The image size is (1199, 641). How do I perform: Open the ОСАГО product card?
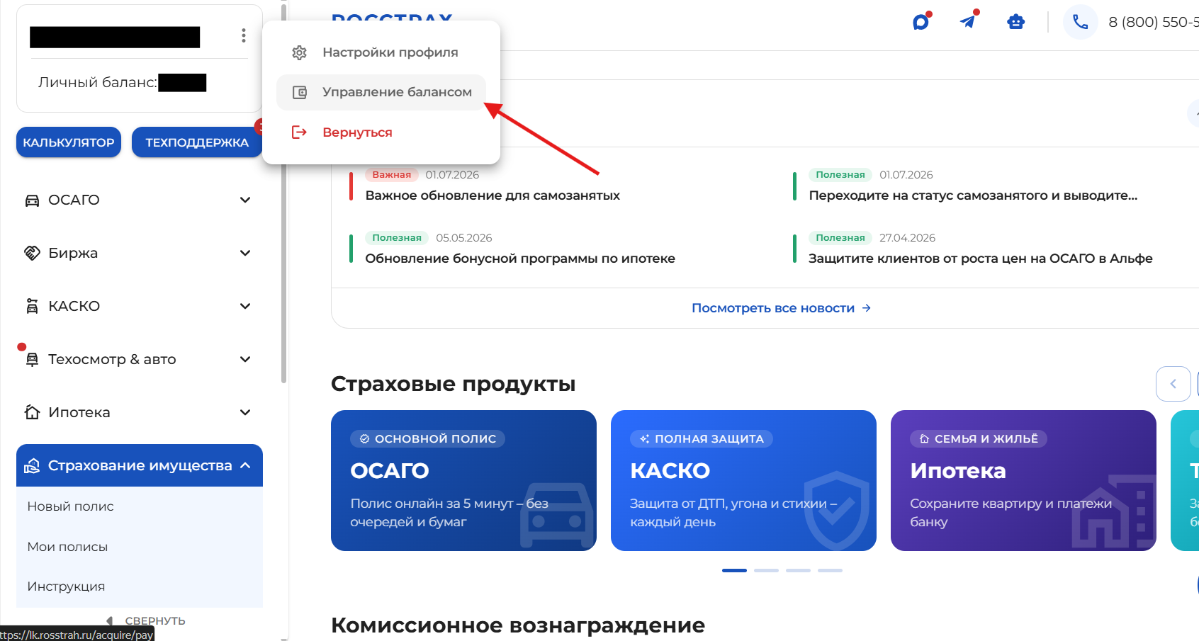pyautogui.click(x=463, y=480)
